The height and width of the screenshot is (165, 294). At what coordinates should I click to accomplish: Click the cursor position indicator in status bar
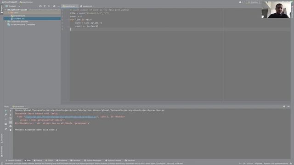pyautogui.click(x=240, y=164)
